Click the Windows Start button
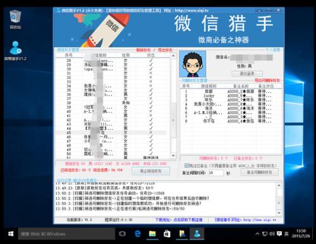The image size is (316, 244). point(11,234)
